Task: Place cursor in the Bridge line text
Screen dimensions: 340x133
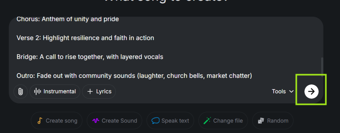Action: pyautogui.click(x=90, y=57)
